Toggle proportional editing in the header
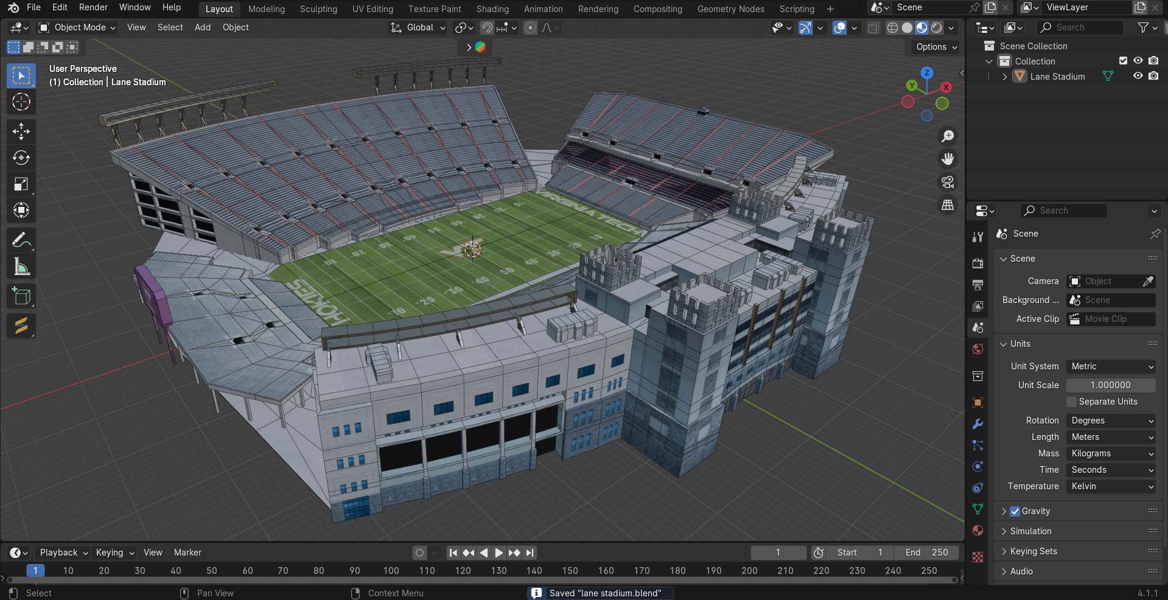 pos(530,27)
